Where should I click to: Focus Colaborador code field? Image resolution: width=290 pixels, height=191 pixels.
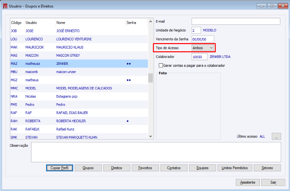tap(199, 57)
